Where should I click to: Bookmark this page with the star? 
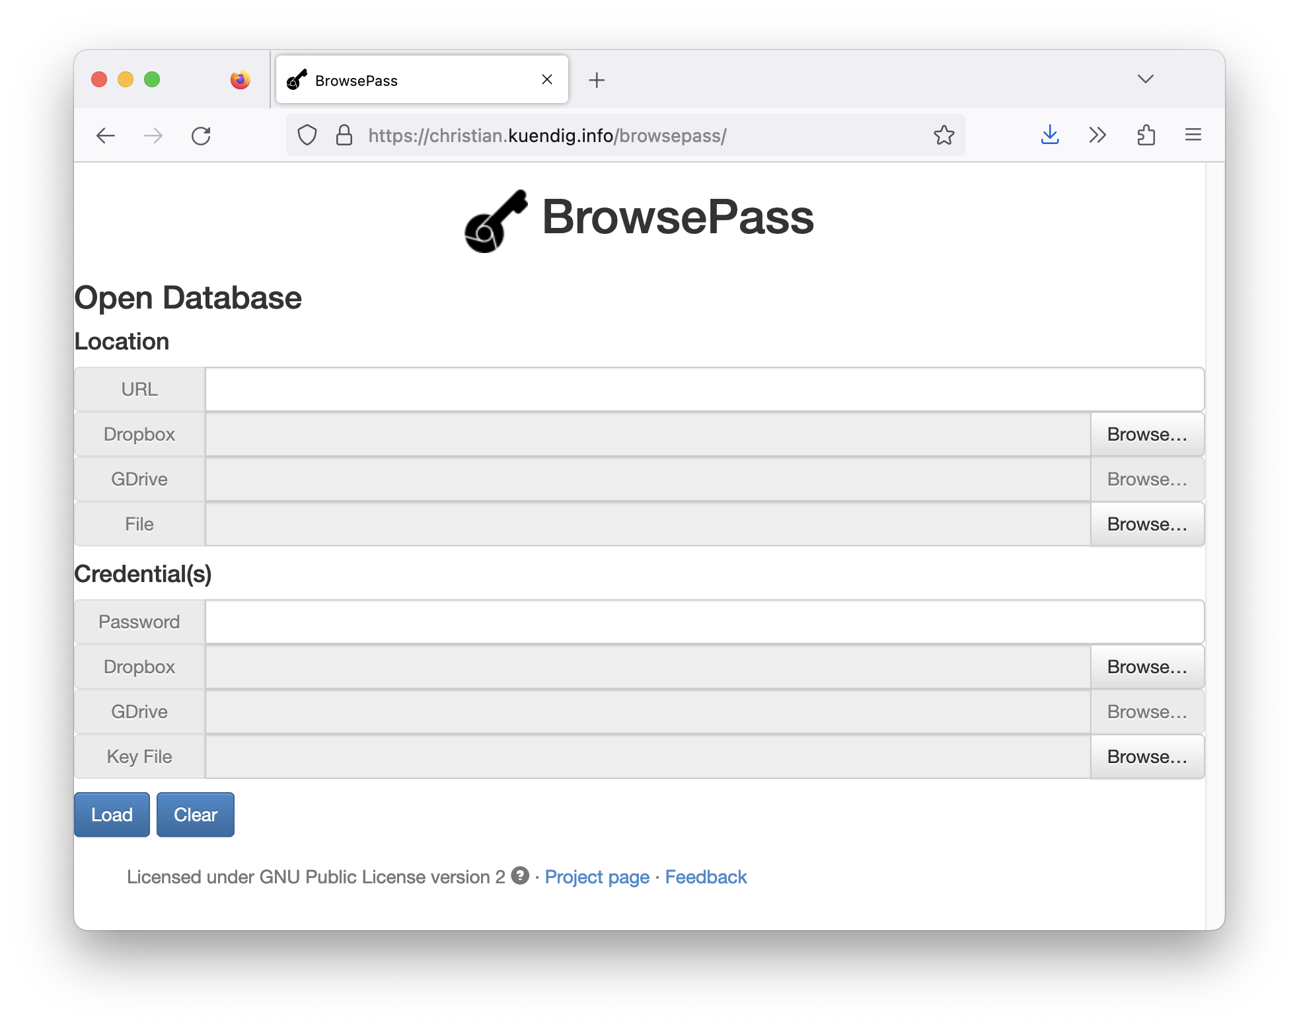944,135
